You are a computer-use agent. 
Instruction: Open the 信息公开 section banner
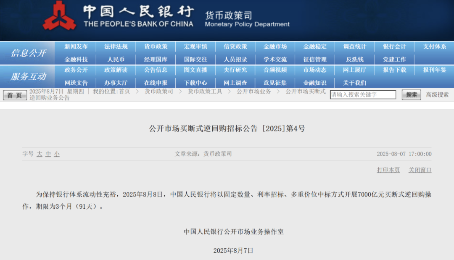(x=28, y=53)
